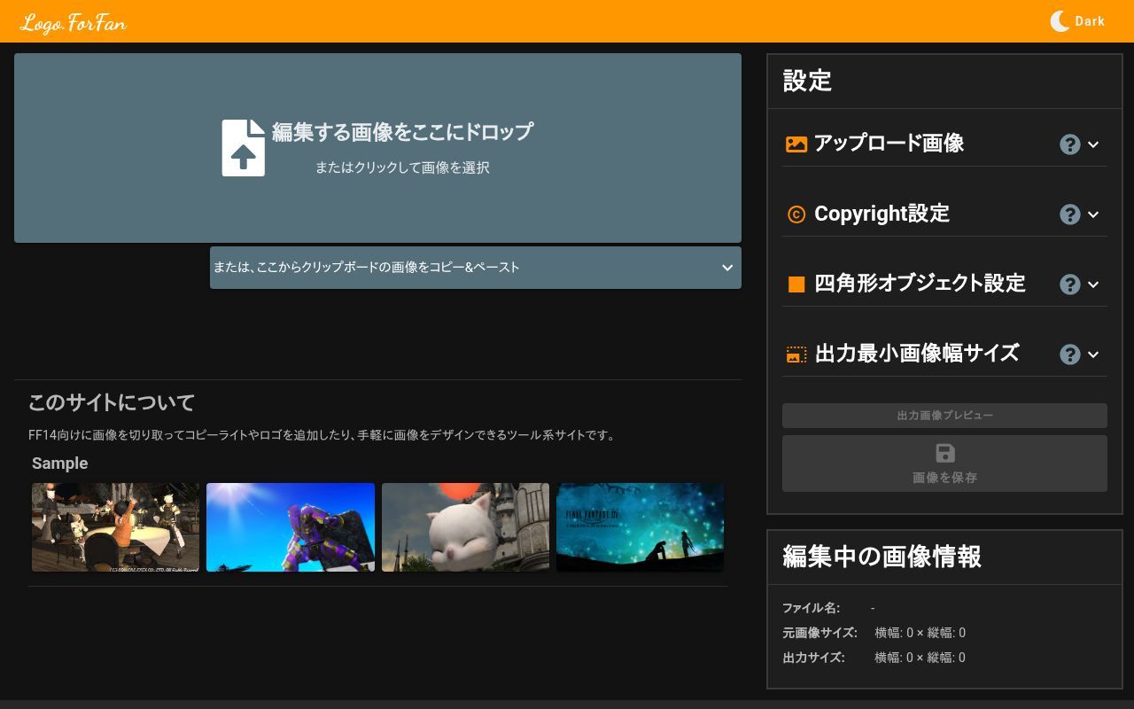Open help for アップロード画像

1070,144
